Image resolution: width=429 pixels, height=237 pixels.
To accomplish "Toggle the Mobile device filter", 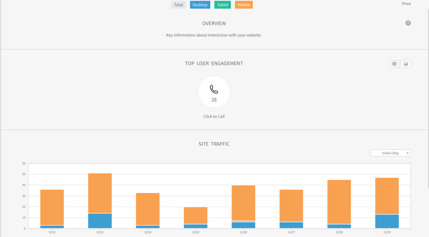I will [244, 5].
